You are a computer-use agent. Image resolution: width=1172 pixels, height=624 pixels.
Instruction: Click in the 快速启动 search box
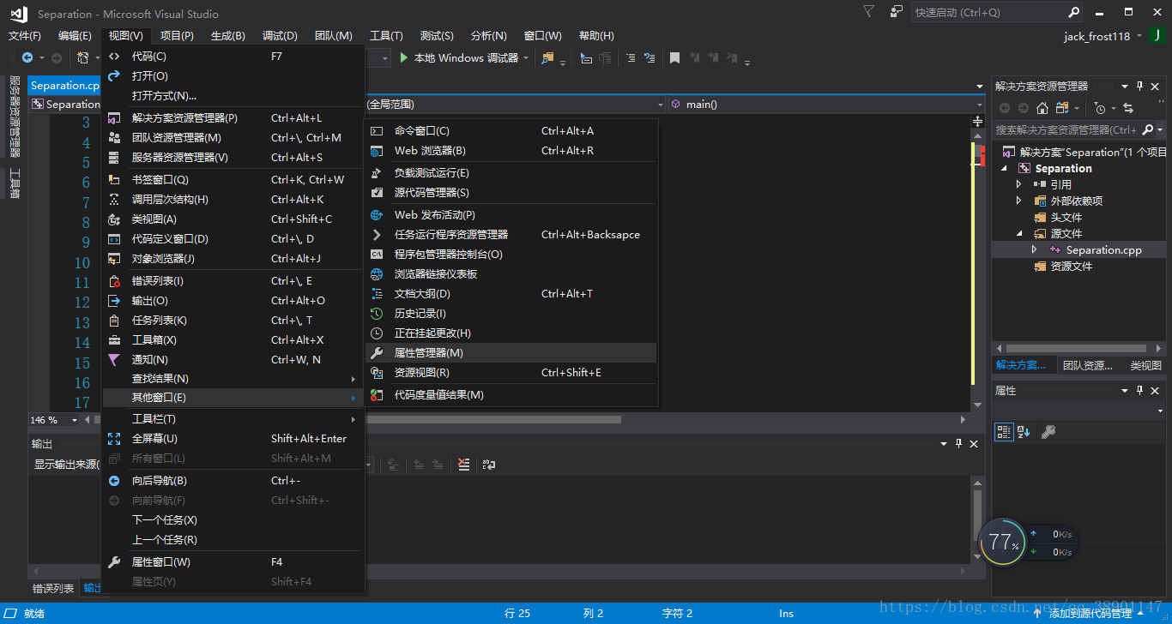988,12
